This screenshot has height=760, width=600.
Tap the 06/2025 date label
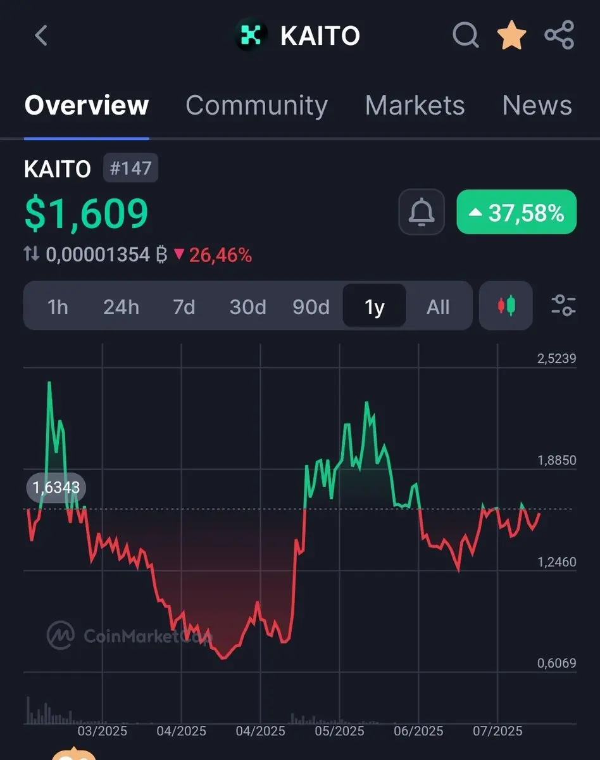pos(419,731)
